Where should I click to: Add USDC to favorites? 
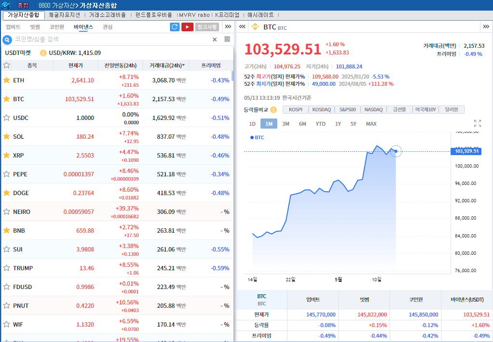pyautogui.click(x=6, y=118)
